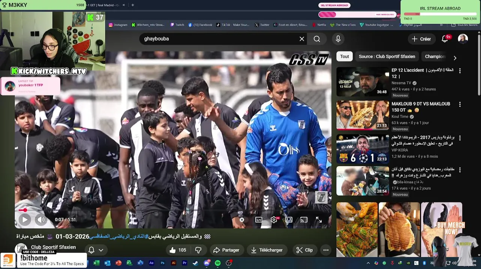Seek on the video progress bar
Viewport: 481px width, 269px height.
172,210
